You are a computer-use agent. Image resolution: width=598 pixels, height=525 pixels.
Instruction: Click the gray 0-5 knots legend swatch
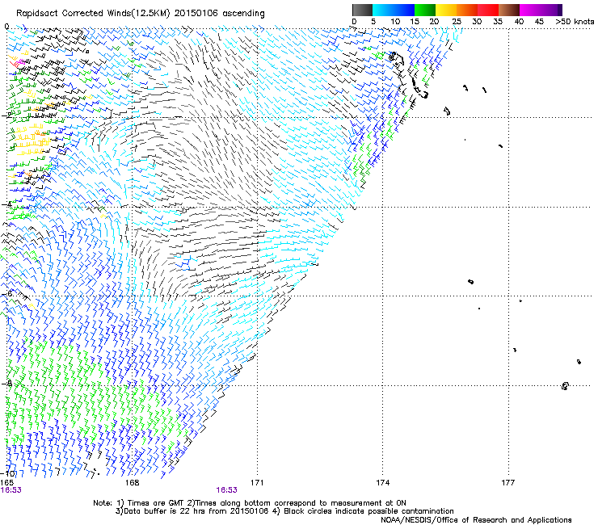(x=362, y=10)
